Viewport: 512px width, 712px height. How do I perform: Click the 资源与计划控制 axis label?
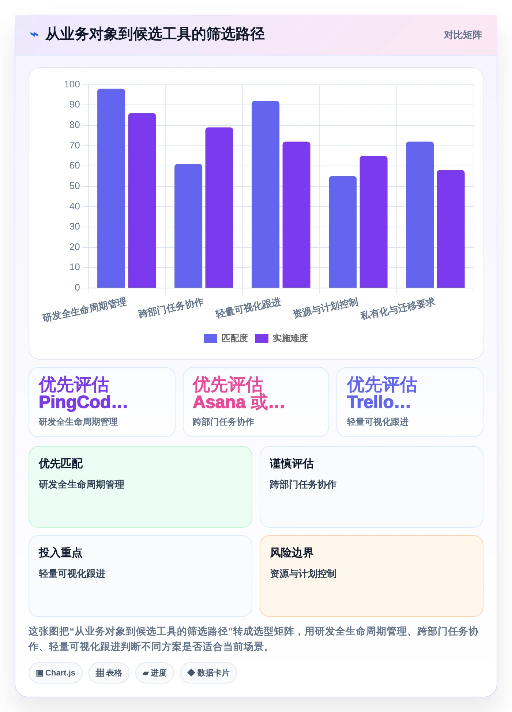(x=325, y=308)
